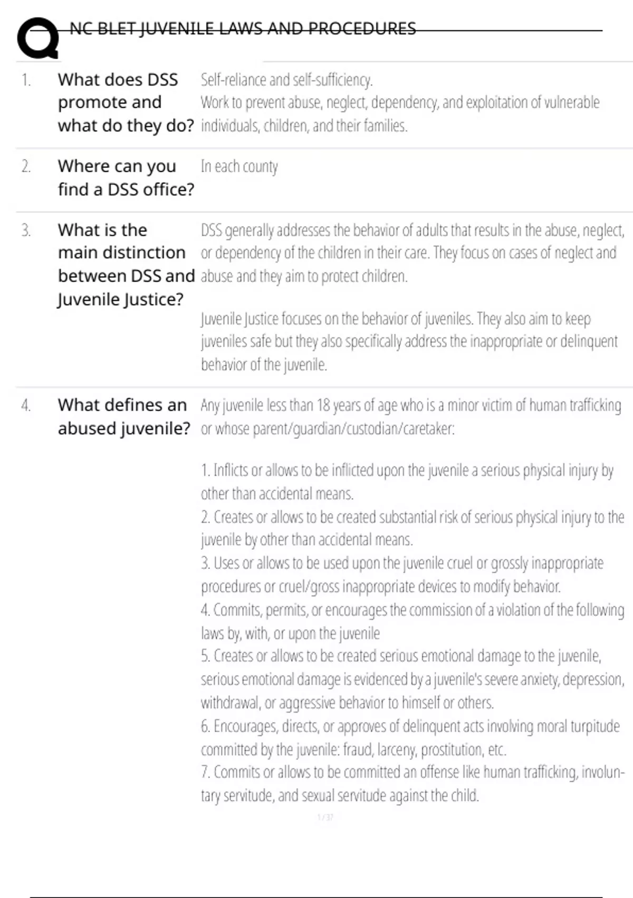Click the page indicator 1/37

(x=325, y=817)
